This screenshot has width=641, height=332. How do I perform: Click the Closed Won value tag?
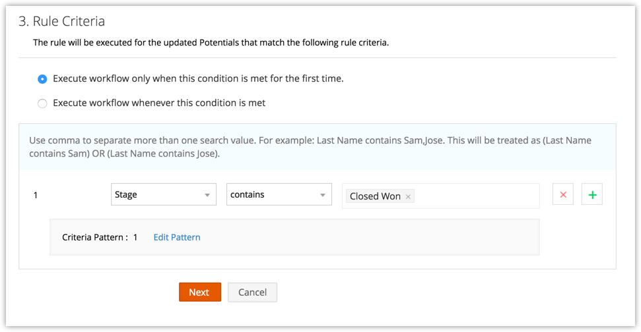coord(375,196)
